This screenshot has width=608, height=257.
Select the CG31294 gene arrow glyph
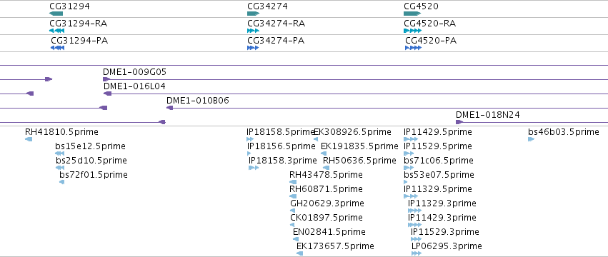(56, 14)
